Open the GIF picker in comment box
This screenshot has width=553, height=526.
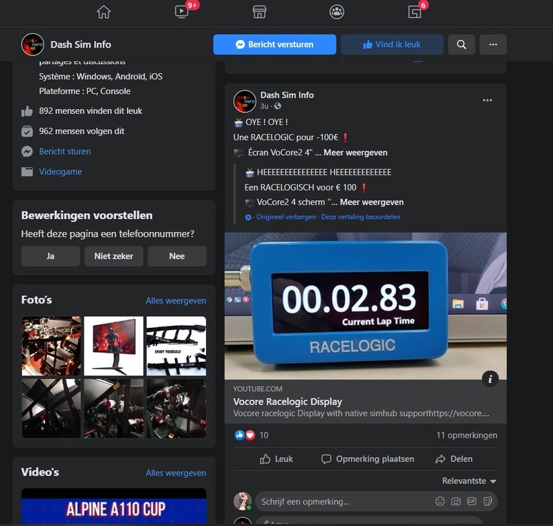(471, 501)
